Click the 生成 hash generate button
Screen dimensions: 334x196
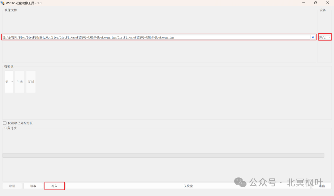click(x=19, y=82)
